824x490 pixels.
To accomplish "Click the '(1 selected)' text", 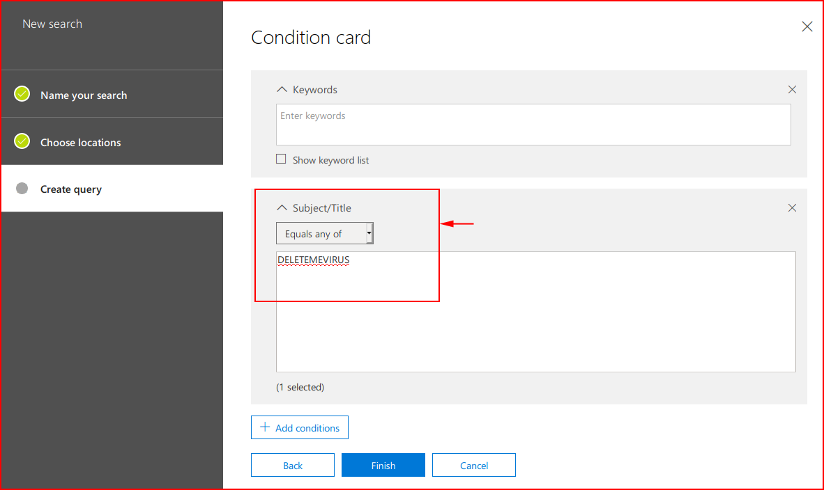I will pos(300,387).
